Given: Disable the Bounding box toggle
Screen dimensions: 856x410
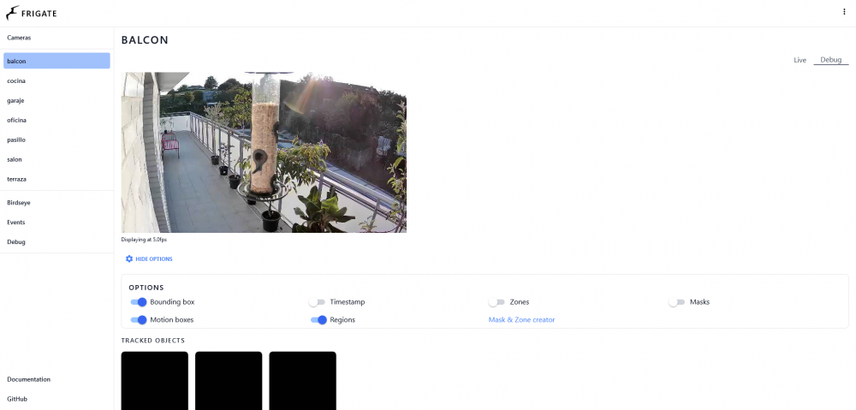Looking at the screenshot, I should pos(139,302).
